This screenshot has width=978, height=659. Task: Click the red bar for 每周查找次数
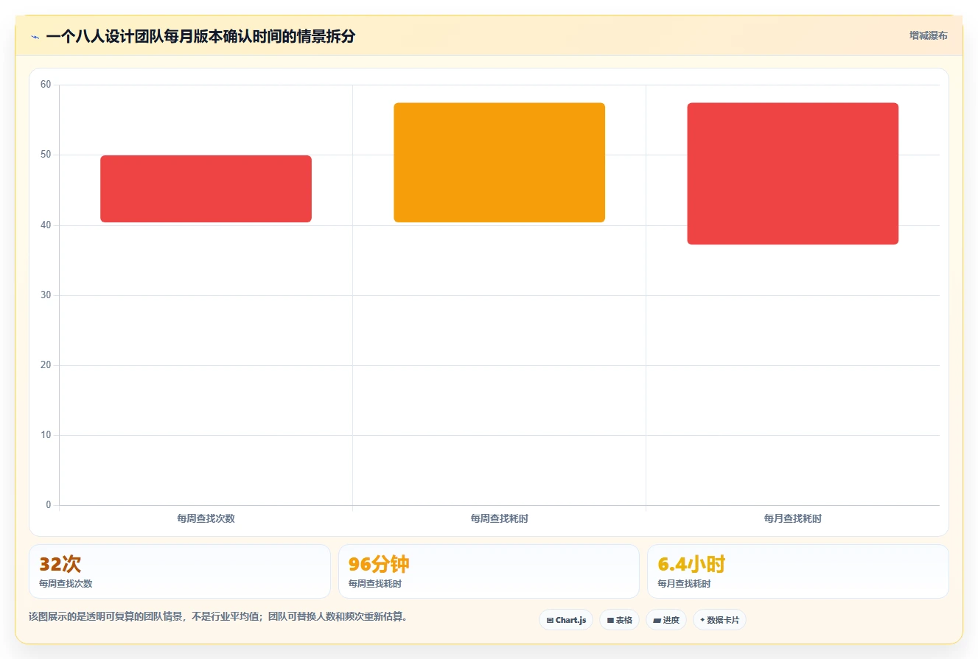(x=206, y=188)
